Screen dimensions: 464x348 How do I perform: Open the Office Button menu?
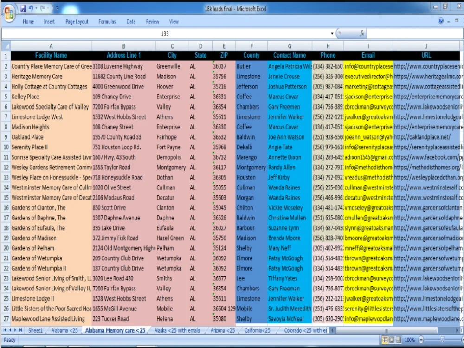click(9, 13)
